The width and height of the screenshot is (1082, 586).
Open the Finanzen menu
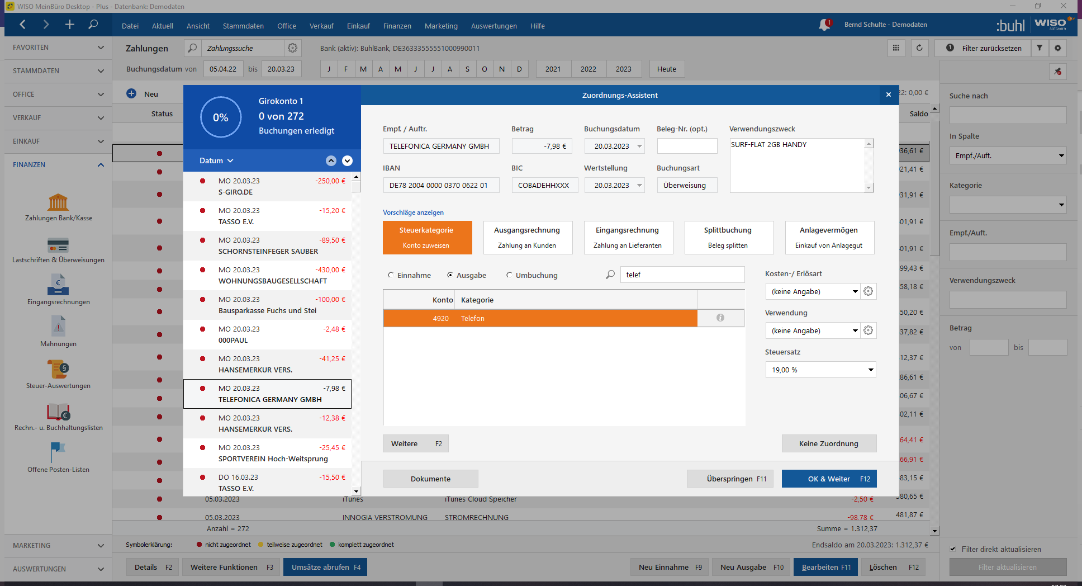[x=397, y=26]
